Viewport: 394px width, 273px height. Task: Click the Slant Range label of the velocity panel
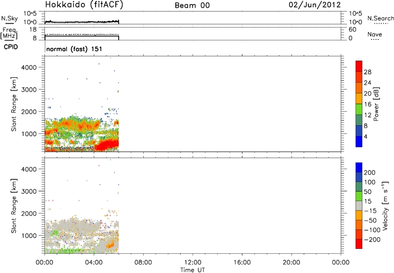click(14, 206)
